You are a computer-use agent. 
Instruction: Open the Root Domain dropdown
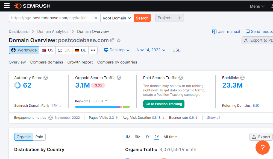117,18
